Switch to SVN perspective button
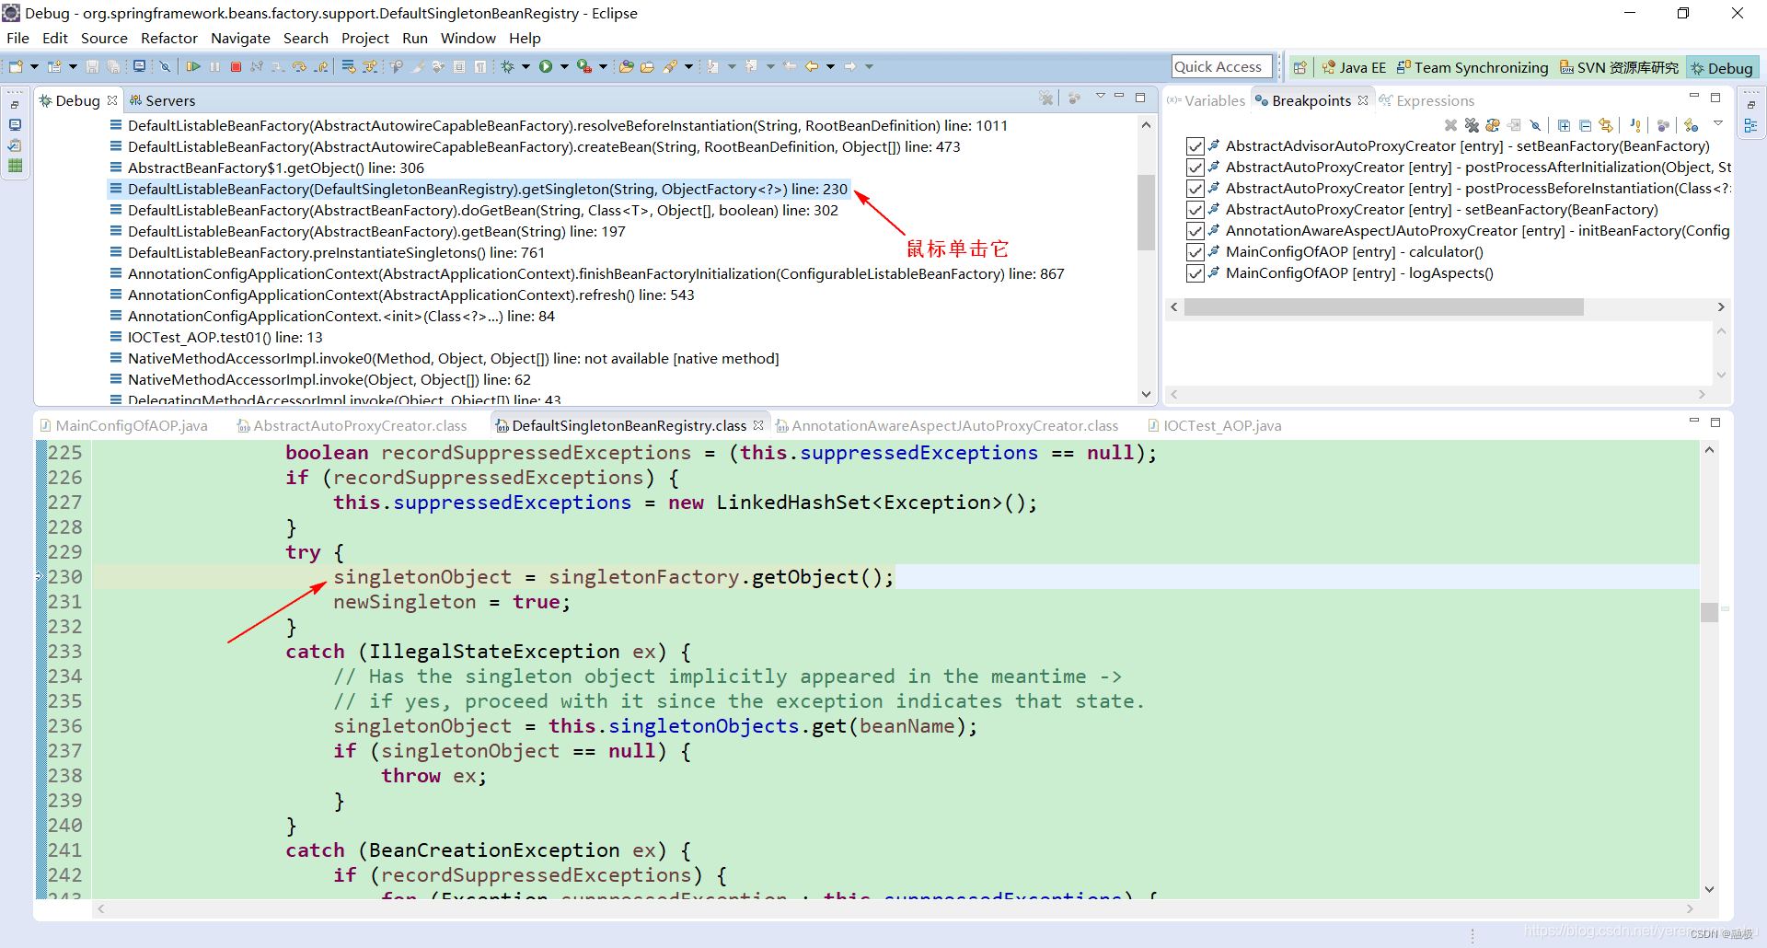 [x=1619, y=67]
